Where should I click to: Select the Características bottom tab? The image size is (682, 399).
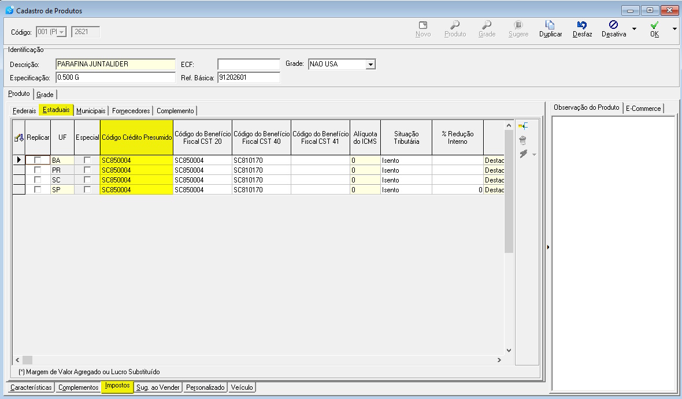[31, 387]
